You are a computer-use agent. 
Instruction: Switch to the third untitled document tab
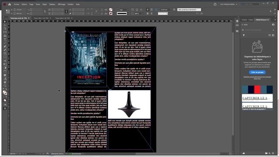pyautogui.click(x=62, y=18)
